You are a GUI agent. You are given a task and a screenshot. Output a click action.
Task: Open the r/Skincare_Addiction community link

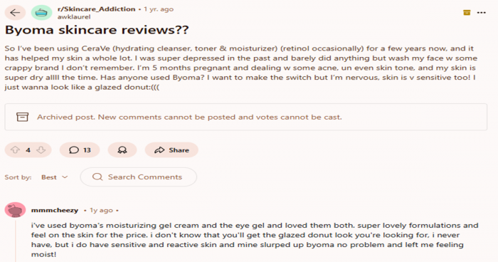(96, 9)
